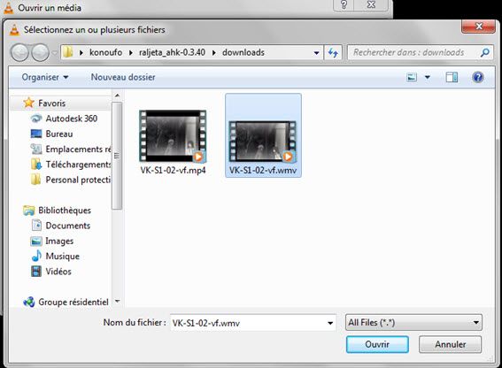This screenshot has width=502, height=368.
Task: Click the Images library icon
Action: [x=35, y=241]
